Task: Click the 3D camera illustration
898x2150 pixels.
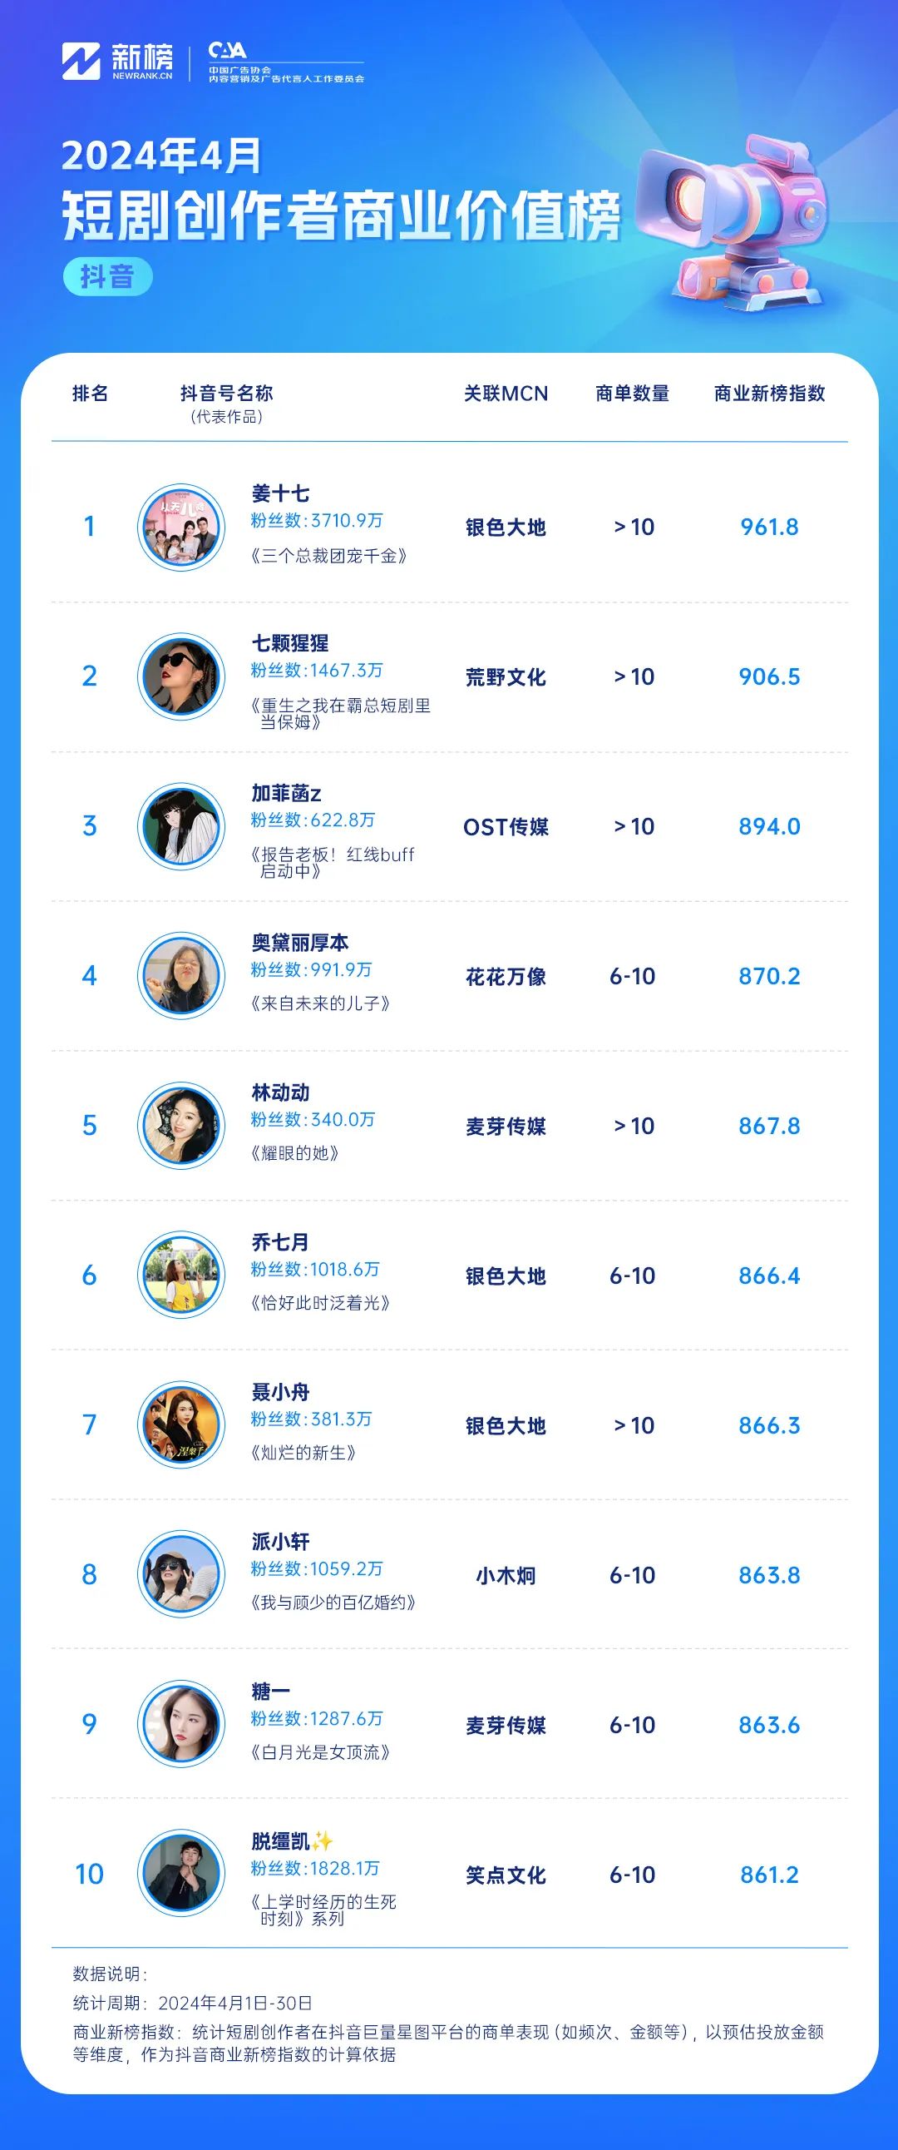Action: tap(733, 221)
